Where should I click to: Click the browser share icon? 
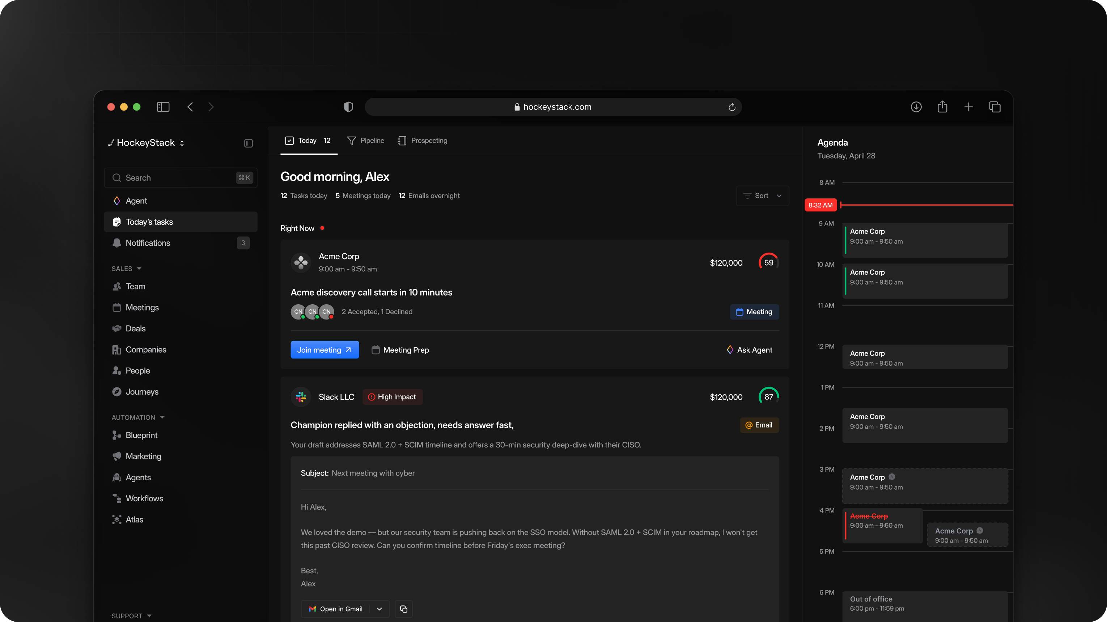[x=942, y=107]
